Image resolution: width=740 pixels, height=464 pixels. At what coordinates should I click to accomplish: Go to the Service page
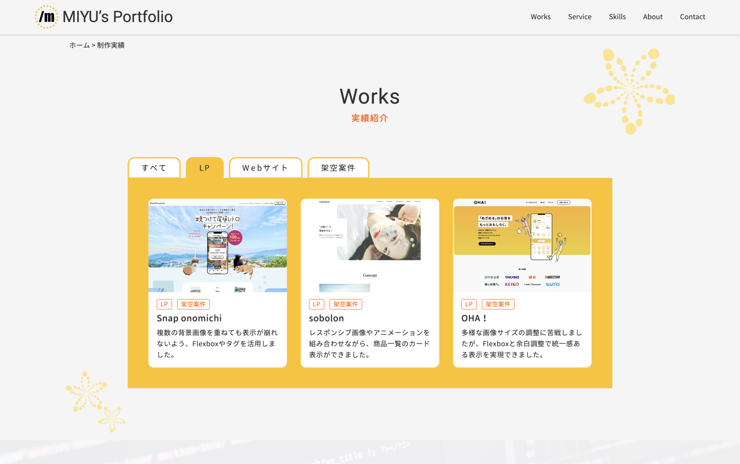579,17
